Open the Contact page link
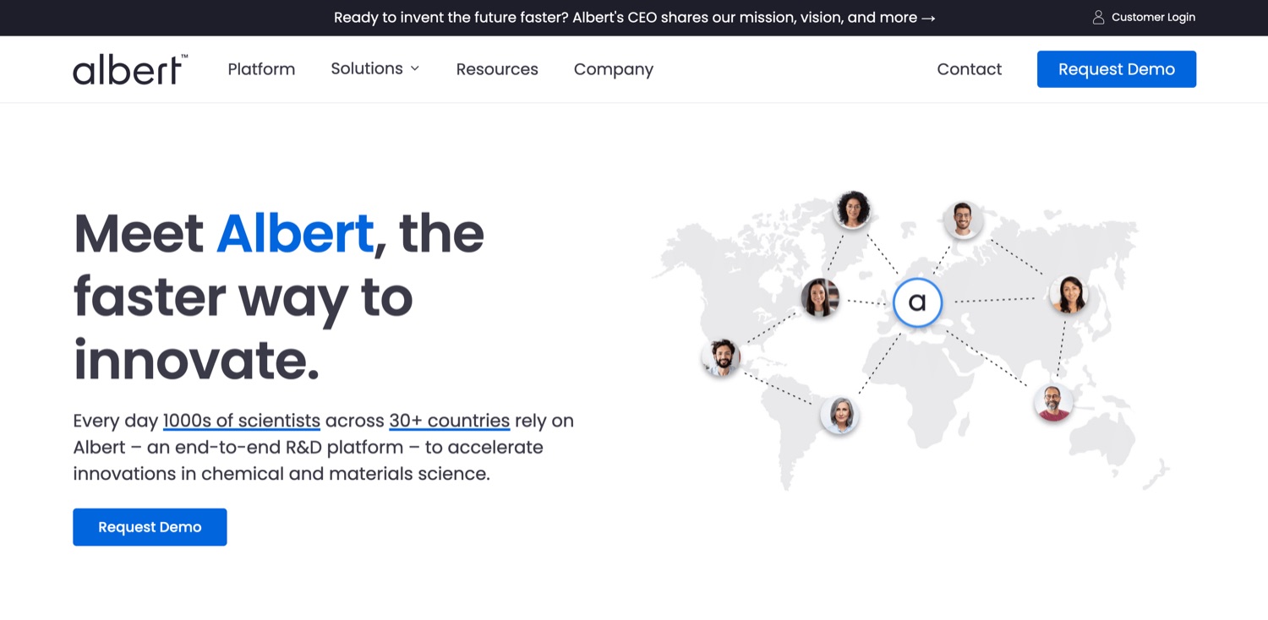This screenshot has width=1268, height=620. click(x=969, y=69)
